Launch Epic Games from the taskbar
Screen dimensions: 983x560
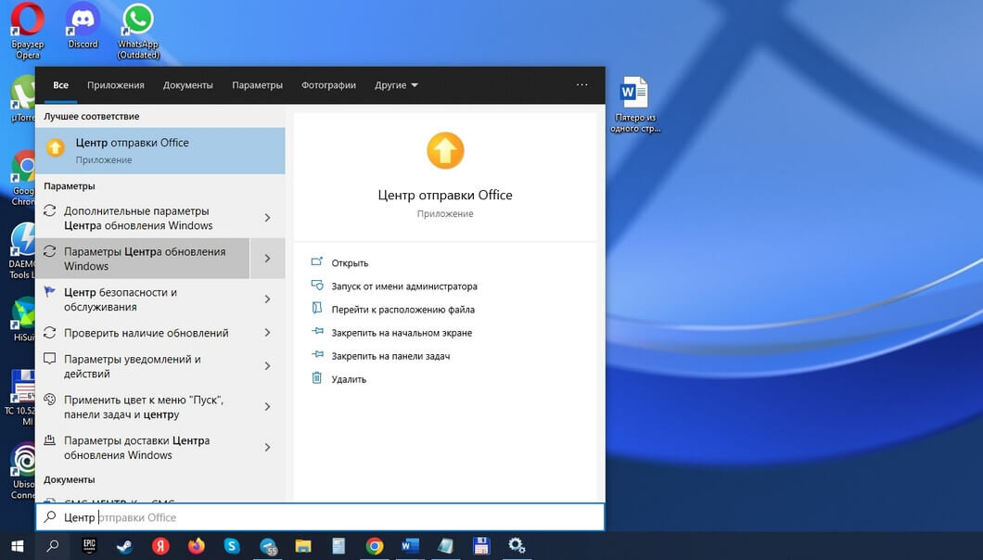pyautogui.click(x=90, y=545)
